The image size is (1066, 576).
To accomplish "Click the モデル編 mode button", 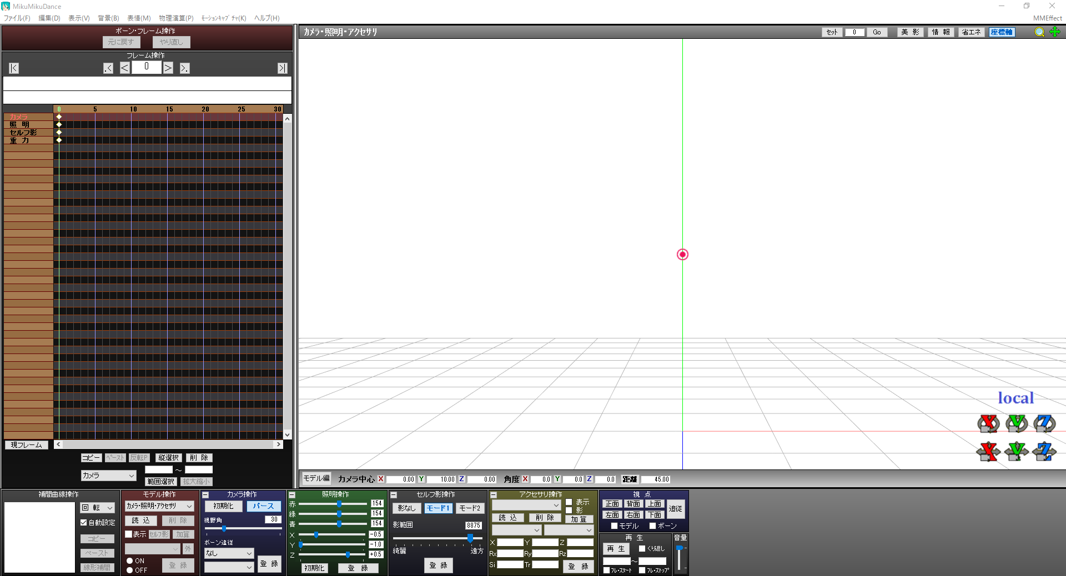I will 316,478.
